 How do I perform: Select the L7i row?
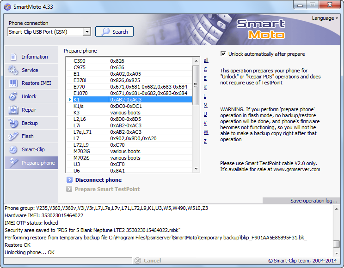pos(129,125)
